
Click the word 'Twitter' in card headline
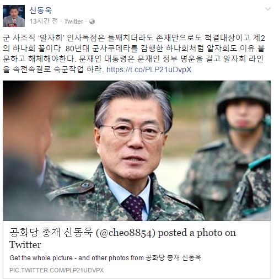point(25,245)
